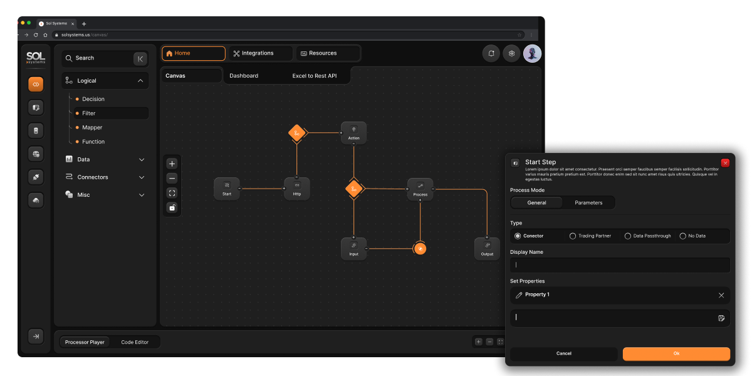752x376 pixels.
Task: Open the Excel to Rest API tab
Action: [x=315, y=76]
